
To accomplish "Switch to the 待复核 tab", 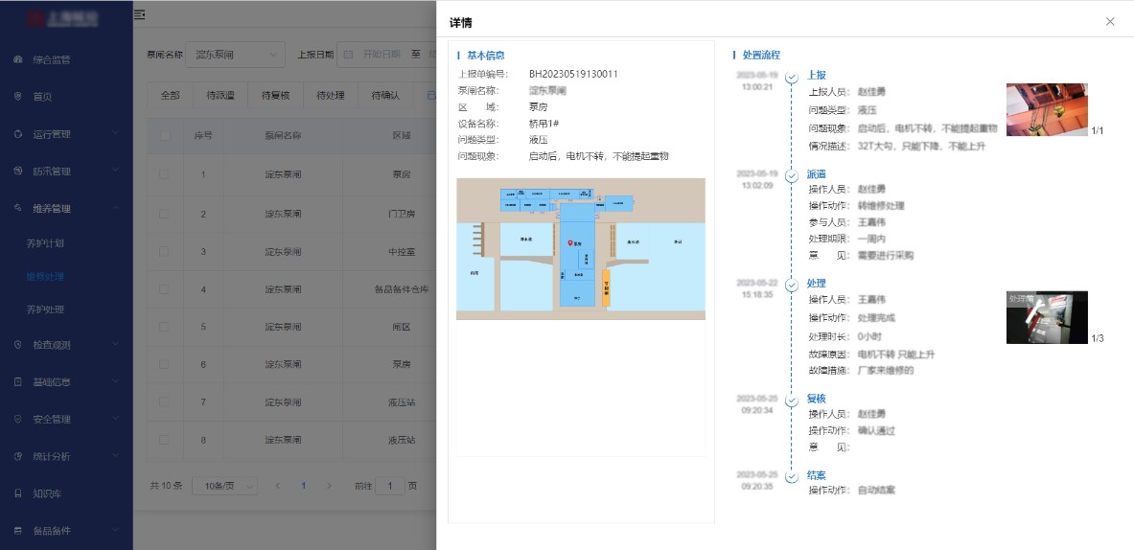I will click(x=268, y=96).
